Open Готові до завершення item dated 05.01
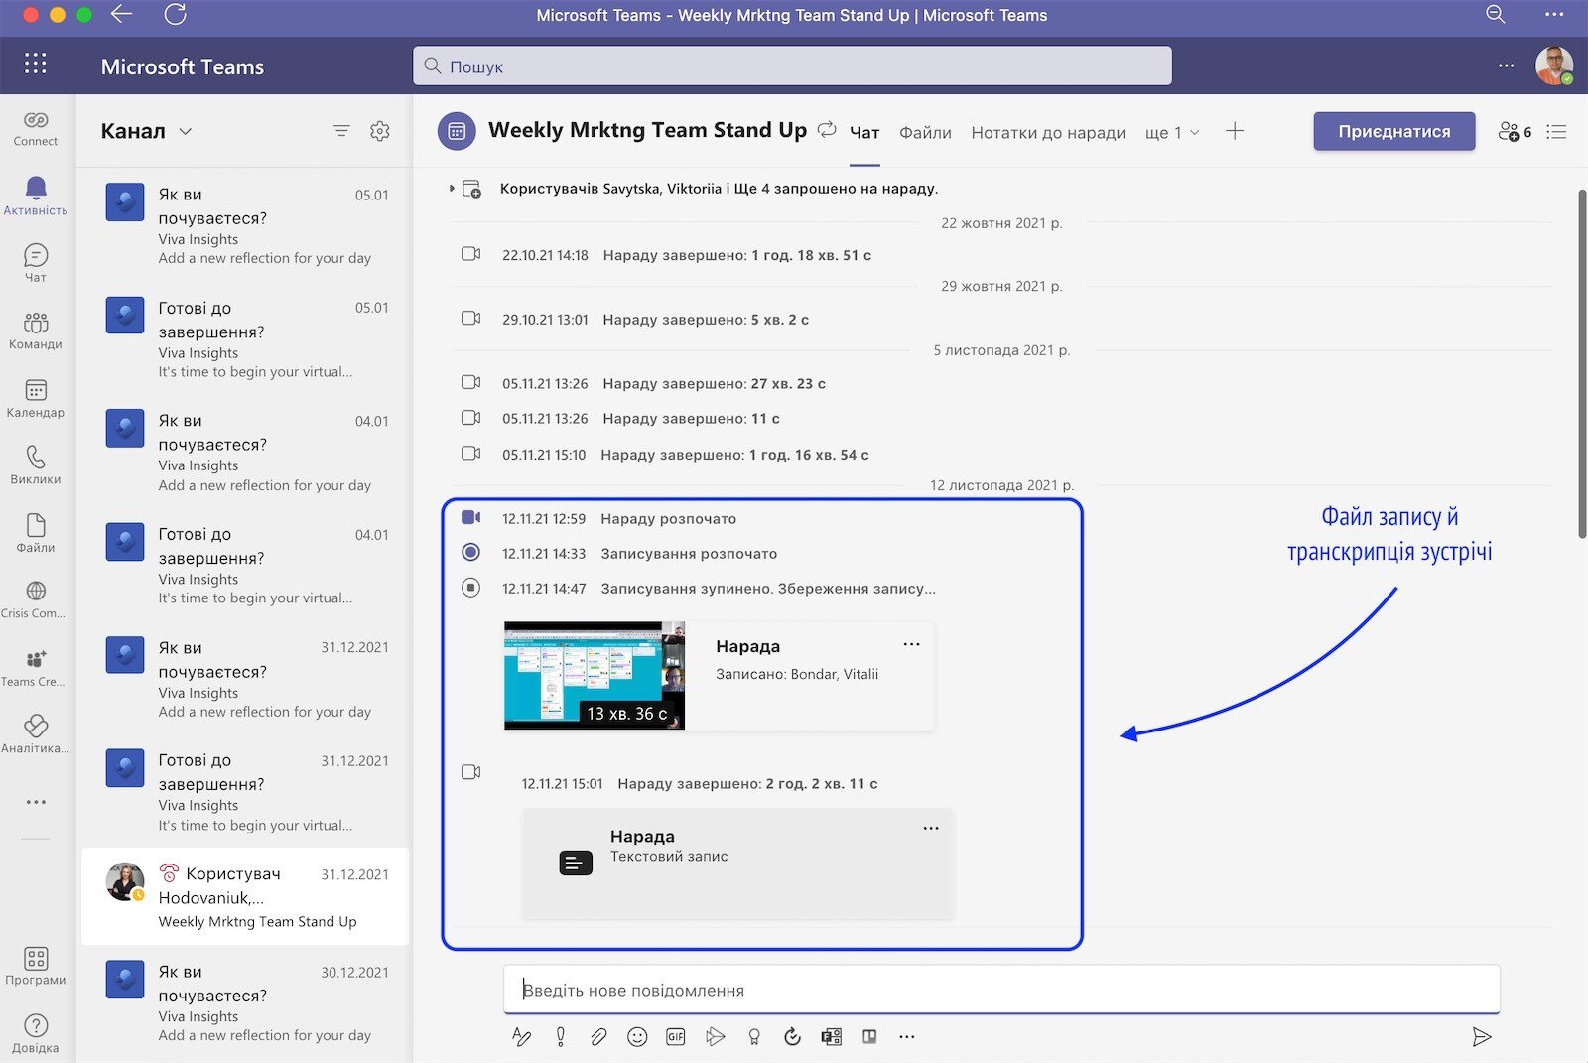The height and width of the screenshot is (1063, 1588). click(x=245, y=339)
